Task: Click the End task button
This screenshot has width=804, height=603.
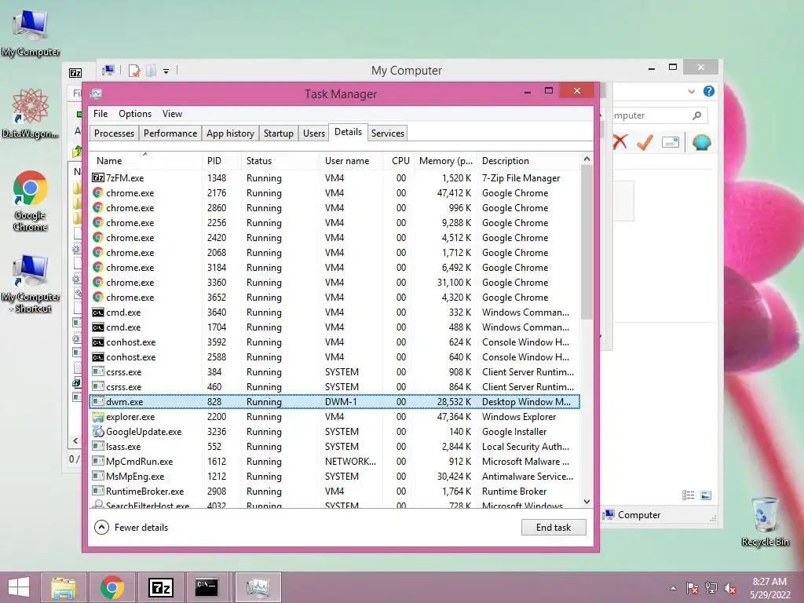Action: pyautogui.click(x=554, y=527)
